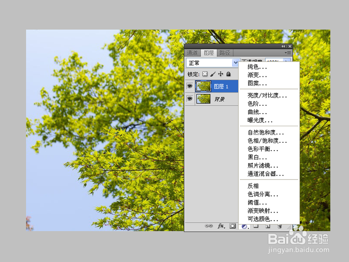
Task: Create a new layer with the page icon
Action: [268, 226]
